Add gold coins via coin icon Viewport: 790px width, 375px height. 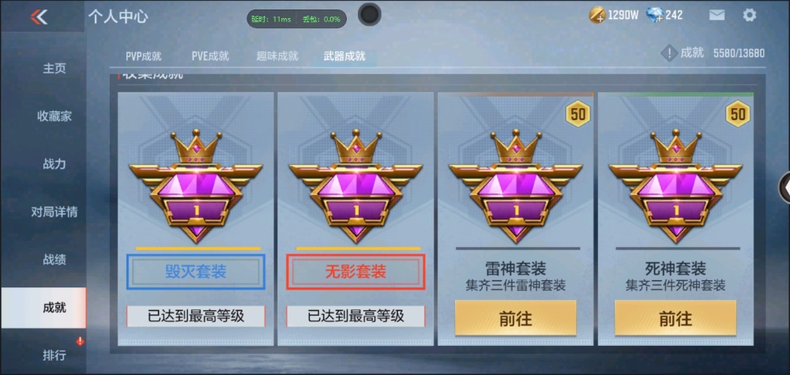[597, 15]
